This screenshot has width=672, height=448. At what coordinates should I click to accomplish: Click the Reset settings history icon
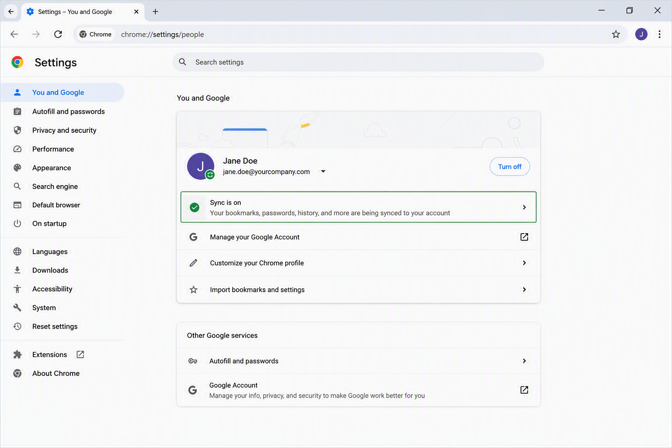(x=17, y=326)
